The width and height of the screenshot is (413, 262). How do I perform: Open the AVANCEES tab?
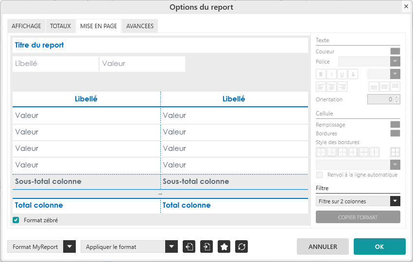click(x=140, y=26)
